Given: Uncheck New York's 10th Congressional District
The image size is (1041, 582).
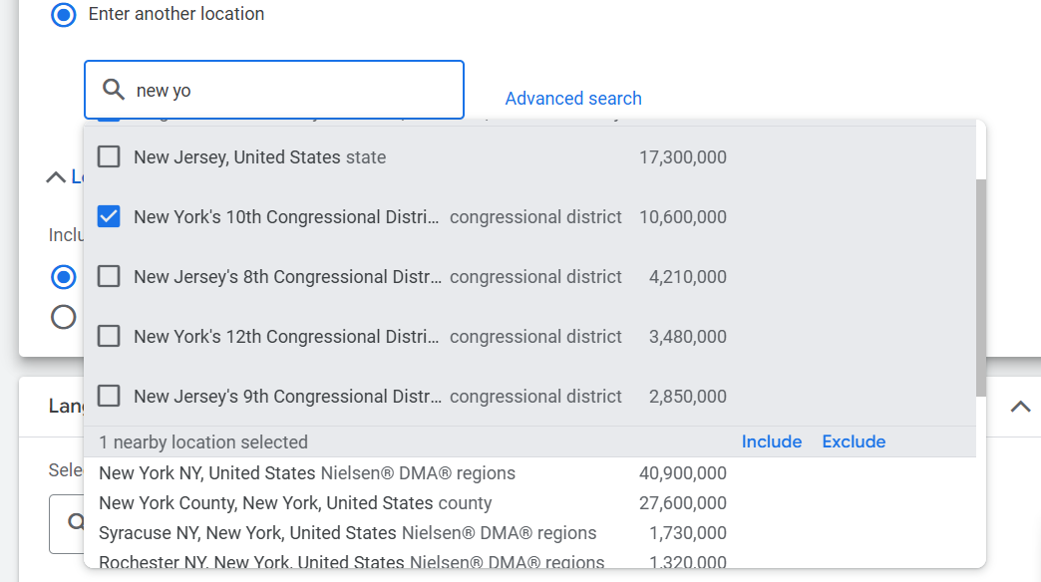Looking at the screenshot, I should [x=109, y=217].
